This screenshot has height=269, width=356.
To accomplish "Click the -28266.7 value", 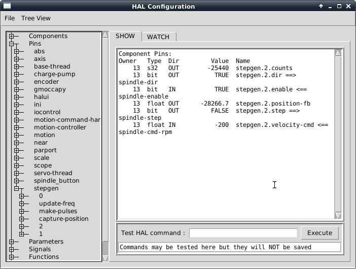I will click(x=215, y=104).
